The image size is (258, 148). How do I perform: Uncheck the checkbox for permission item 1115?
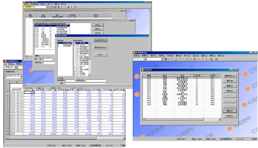coord(75,68)
